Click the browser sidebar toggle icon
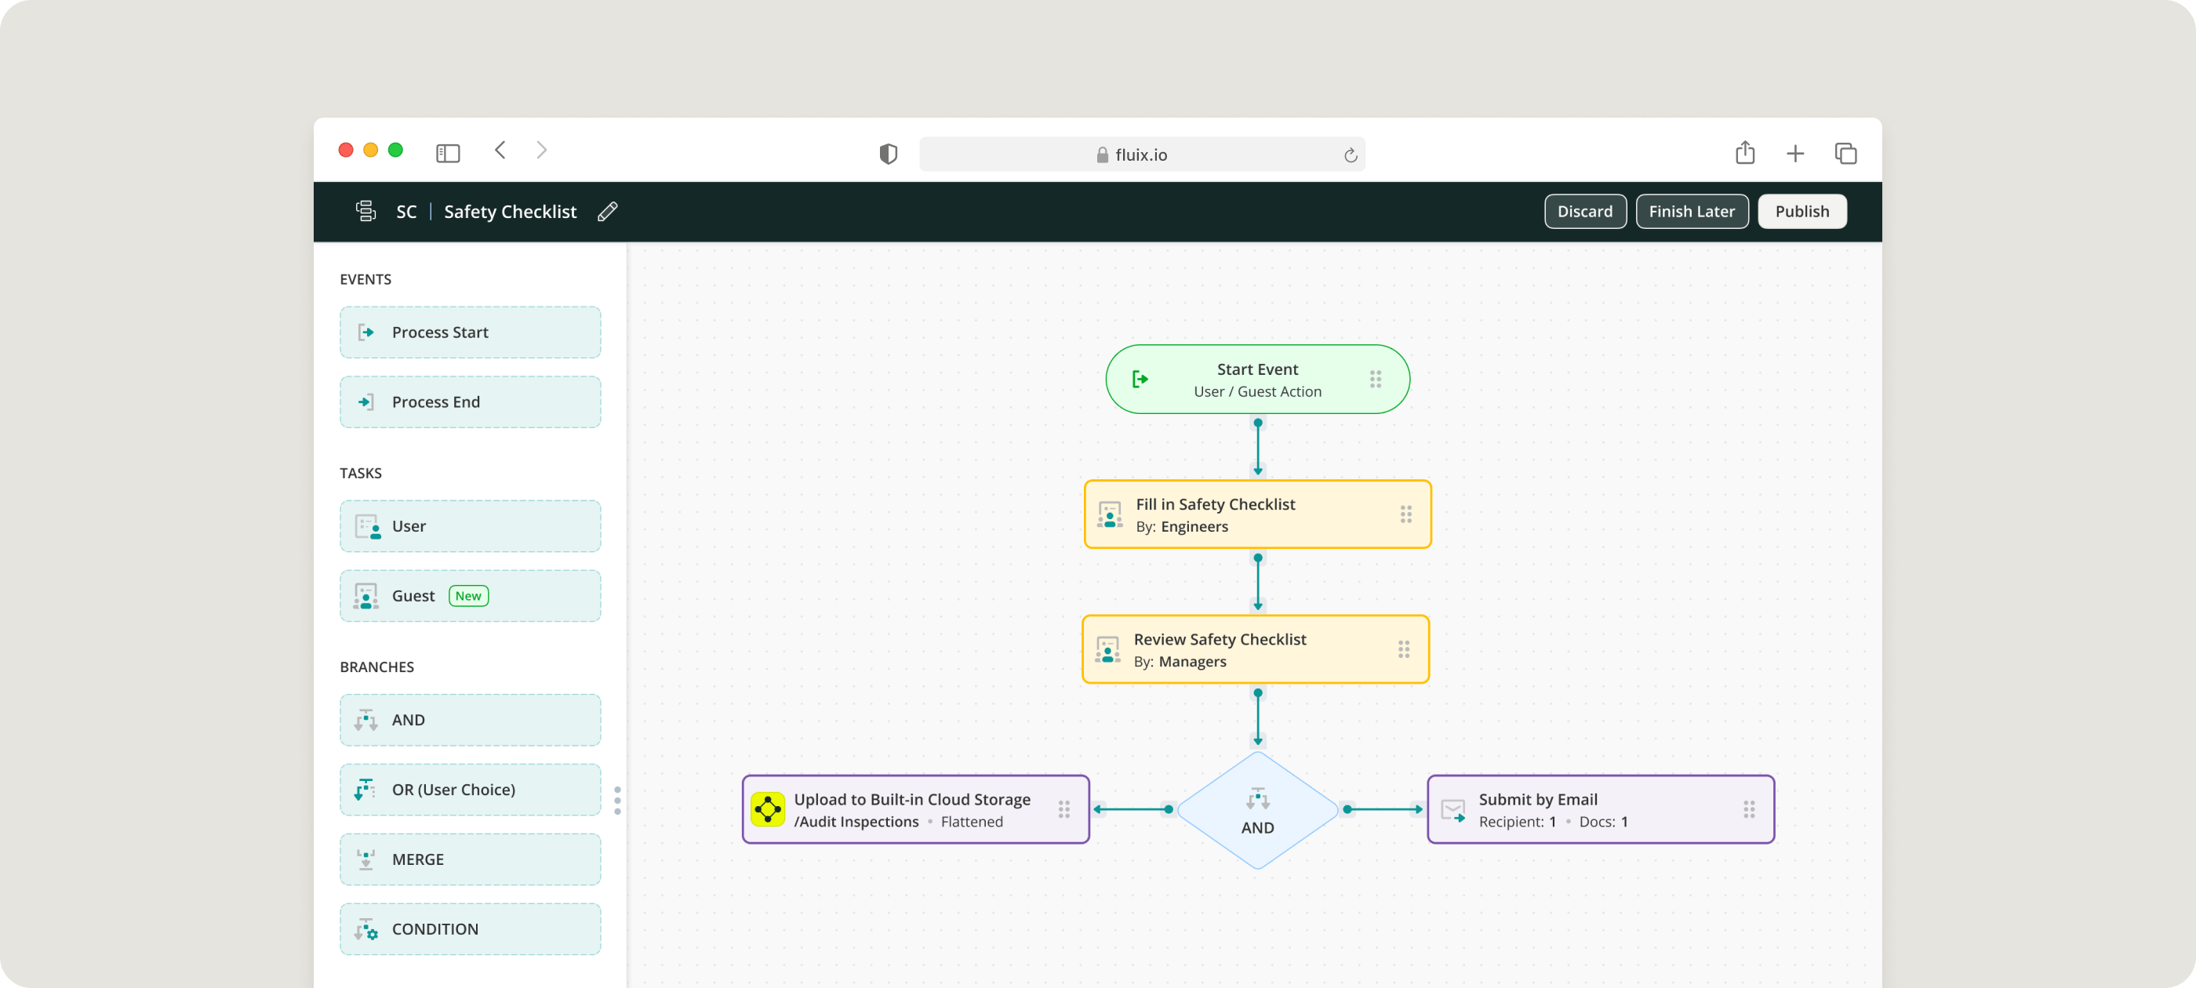 click(x=448, y=154)
